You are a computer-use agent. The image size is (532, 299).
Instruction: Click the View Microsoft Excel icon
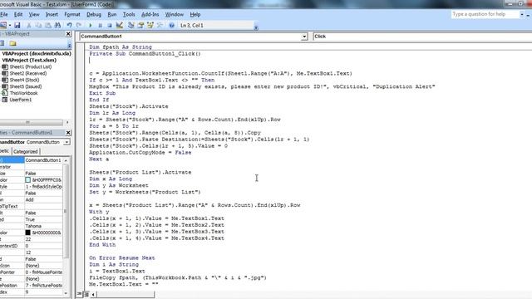(3, 25)
